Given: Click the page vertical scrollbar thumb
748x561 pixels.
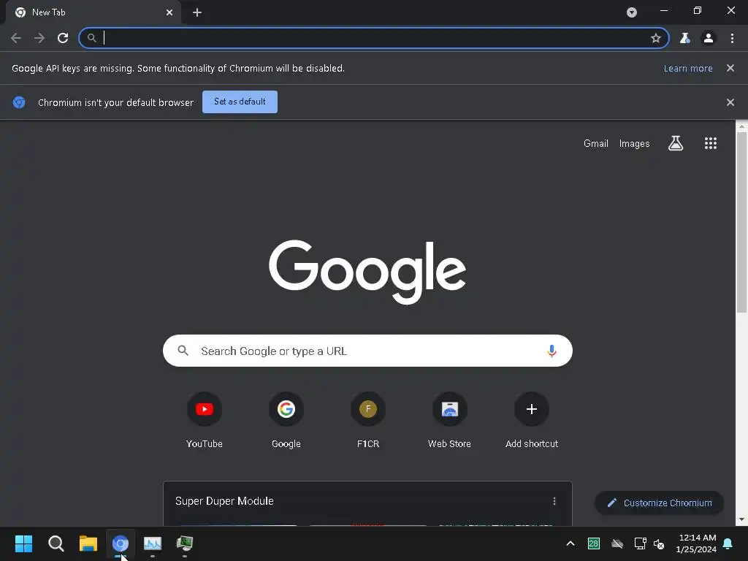Looking at the screenshot, I should (741, 222).
